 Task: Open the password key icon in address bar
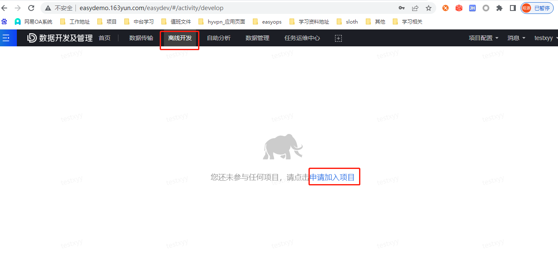point(402,8)
